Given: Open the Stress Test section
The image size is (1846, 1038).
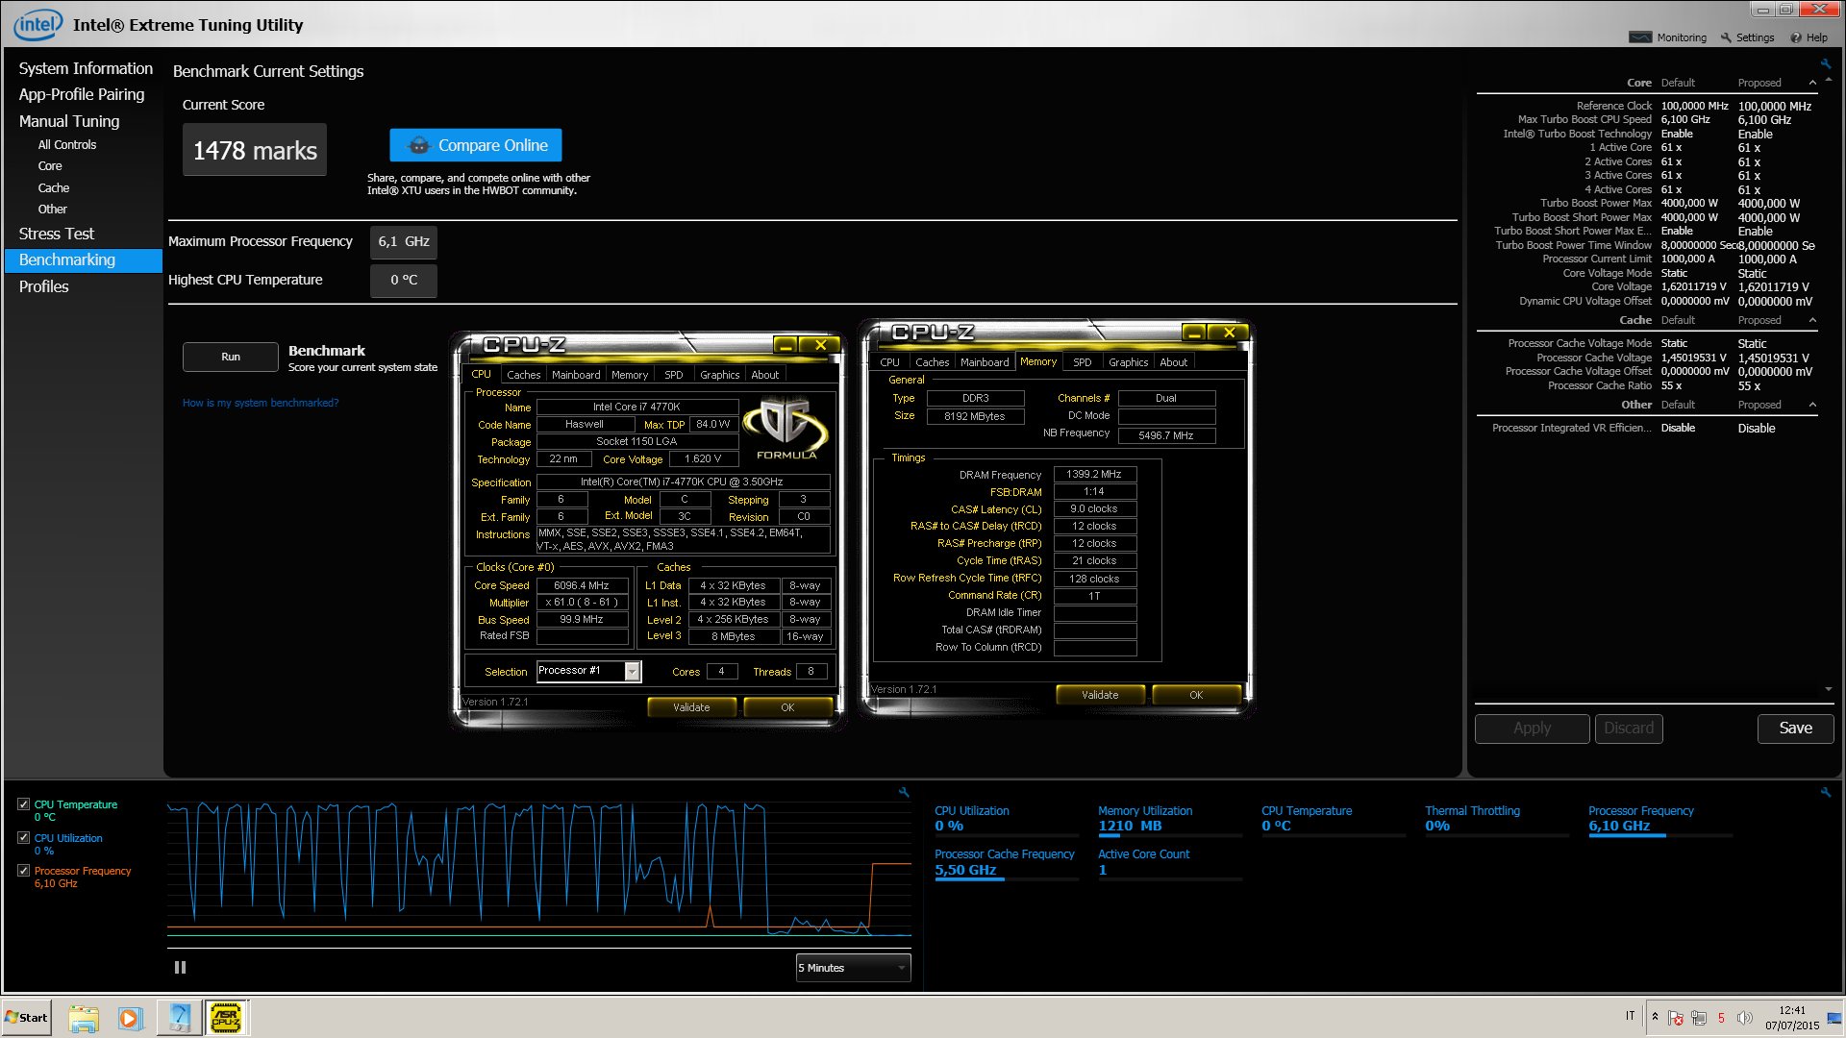Looking at the screenshot, I should pos(56,234).
